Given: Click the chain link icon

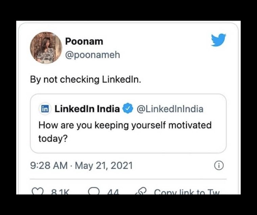Looking at the screenshot, I should [141, 191].
